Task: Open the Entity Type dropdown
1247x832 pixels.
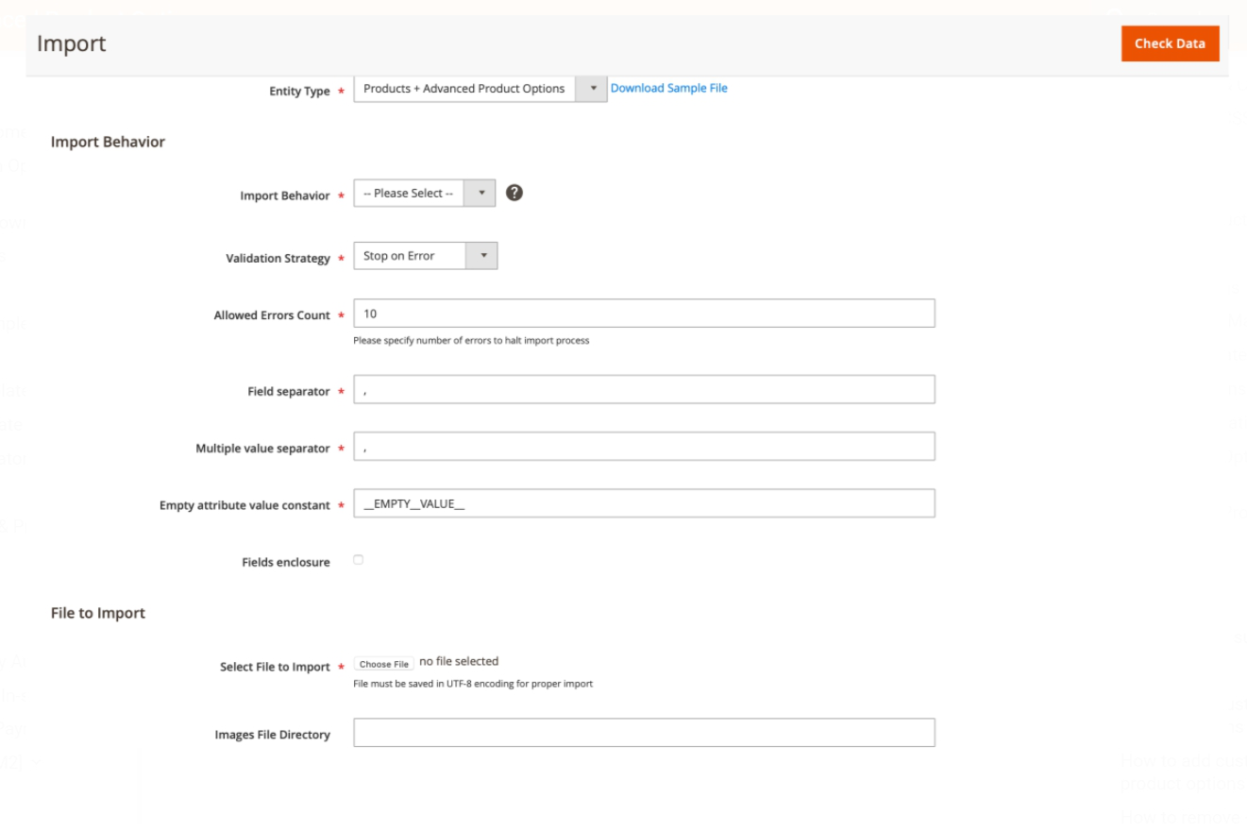Action: pyautogui.click(x=480, y=89)
